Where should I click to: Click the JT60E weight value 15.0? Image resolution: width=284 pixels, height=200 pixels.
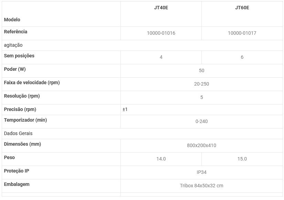click(x=242, y=159)
